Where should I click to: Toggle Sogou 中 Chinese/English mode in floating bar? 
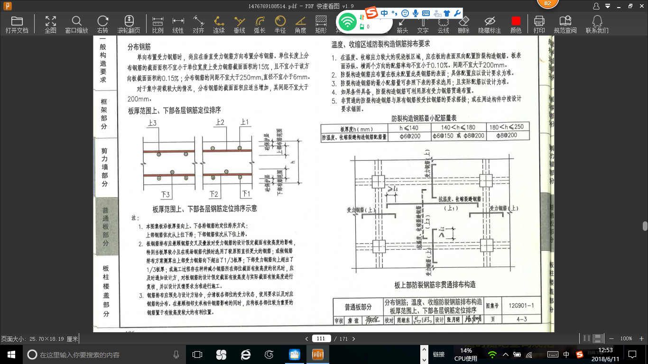click(x=384, y=13)
